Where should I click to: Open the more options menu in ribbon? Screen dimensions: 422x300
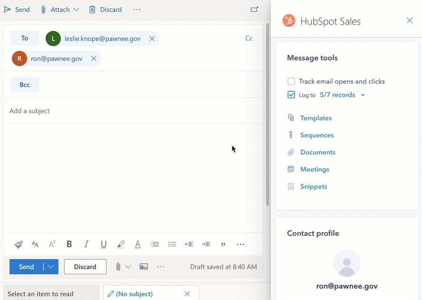(x=137, y=10)
